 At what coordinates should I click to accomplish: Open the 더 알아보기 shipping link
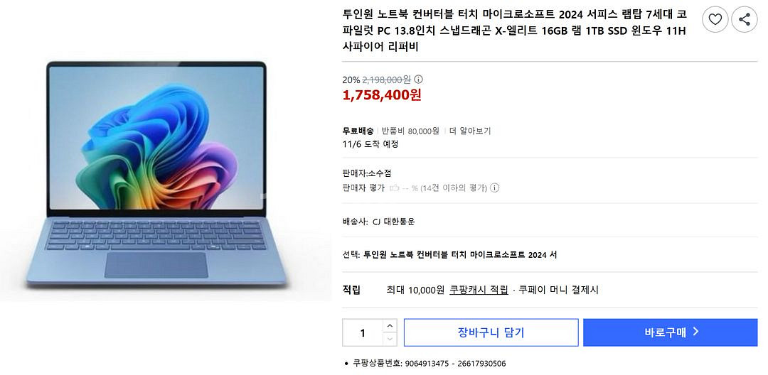click(x=470, y=131)
